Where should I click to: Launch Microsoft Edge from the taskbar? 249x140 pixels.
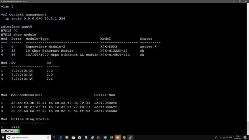click(61, 137)
